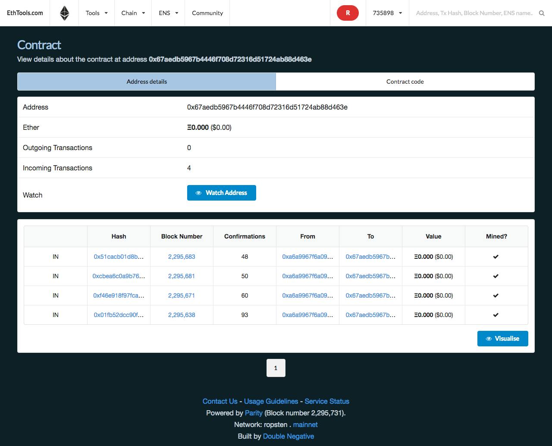Click the red R network badge
The width and height of the screenshot is (552, 446).
coord(348,13)
